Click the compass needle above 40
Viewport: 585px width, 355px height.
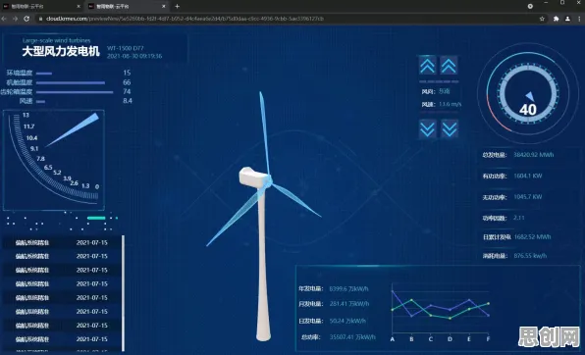click(x=530, y=96)
